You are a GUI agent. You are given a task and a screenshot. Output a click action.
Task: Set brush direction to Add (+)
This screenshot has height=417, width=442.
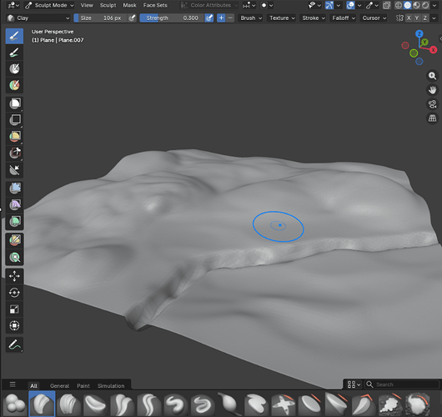221,18
